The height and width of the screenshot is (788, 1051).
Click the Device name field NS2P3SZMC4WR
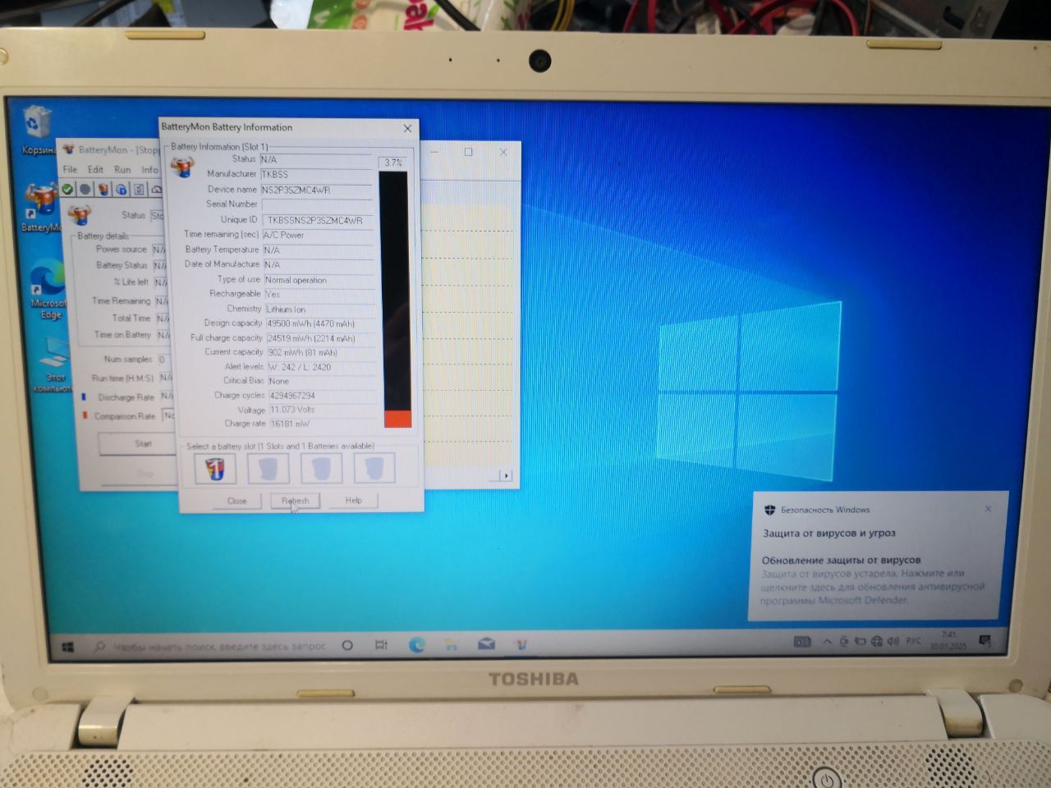(316, 190)
